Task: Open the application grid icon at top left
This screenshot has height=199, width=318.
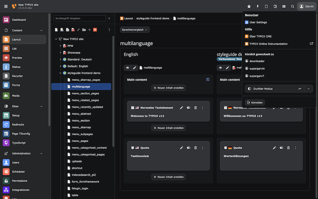Action: click(6, 6)
